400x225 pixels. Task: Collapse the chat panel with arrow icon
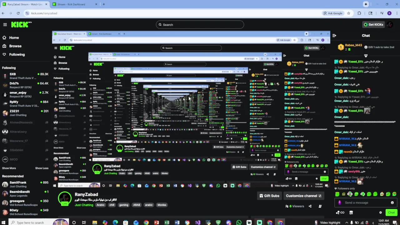[x=334, y=36]
